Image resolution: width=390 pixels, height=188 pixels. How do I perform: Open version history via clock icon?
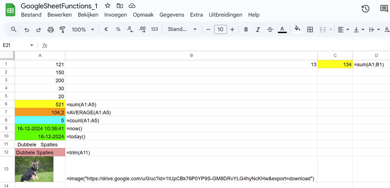click(365, 9)
